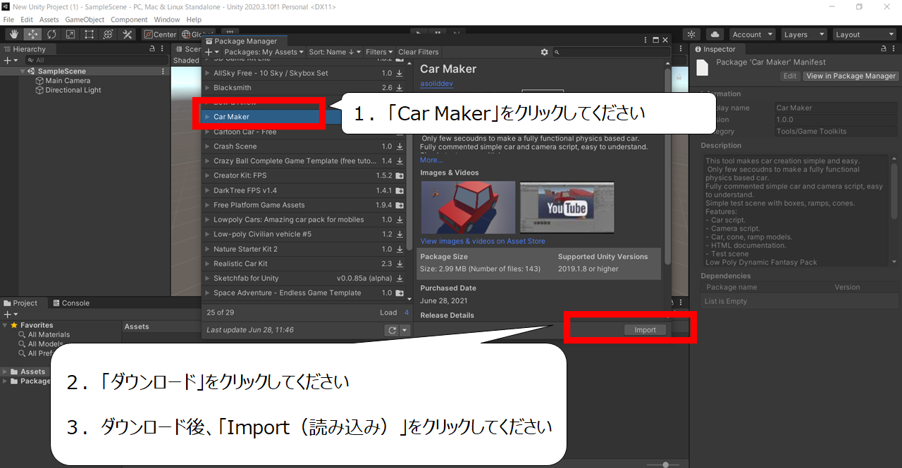Import icon for DarkTree FPS v1.4
Viewport: 902px width, 468px height.
point(400,191)
